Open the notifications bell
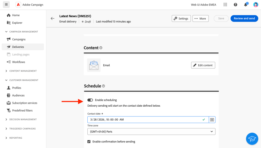The height and width of the screenshot is (148, 261). (x=246, y=5)
